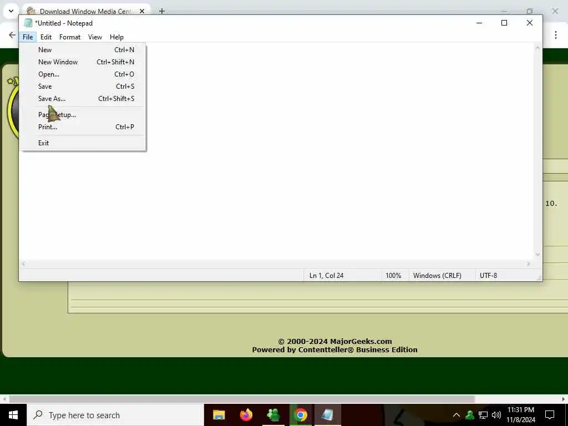This screenshot has width=568, height=426.
Task: Open File Explorer from taskbar
Action: point(219,415)
